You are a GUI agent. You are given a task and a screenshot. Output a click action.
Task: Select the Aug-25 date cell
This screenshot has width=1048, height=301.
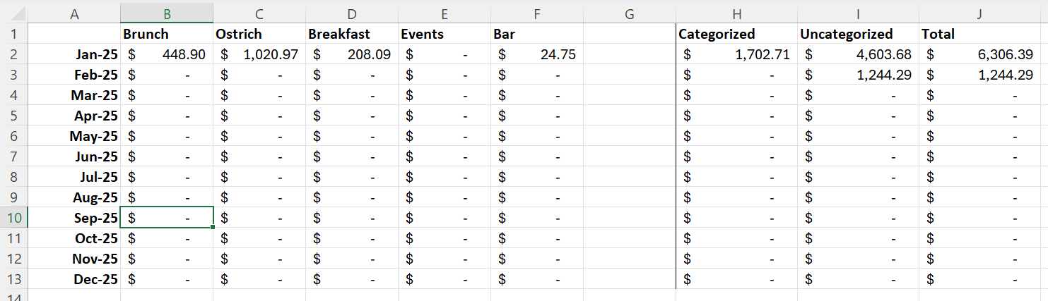74,197
